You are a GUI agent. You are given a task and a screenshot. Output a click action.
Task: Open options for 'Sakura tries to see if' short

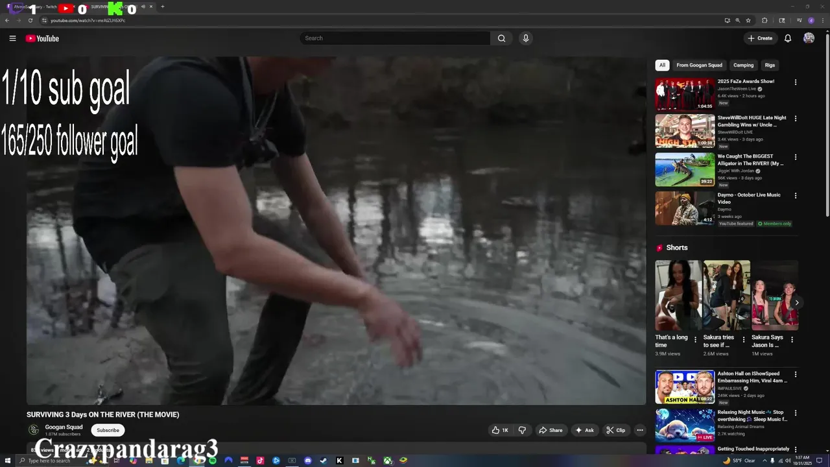click(x=744, y=339)
